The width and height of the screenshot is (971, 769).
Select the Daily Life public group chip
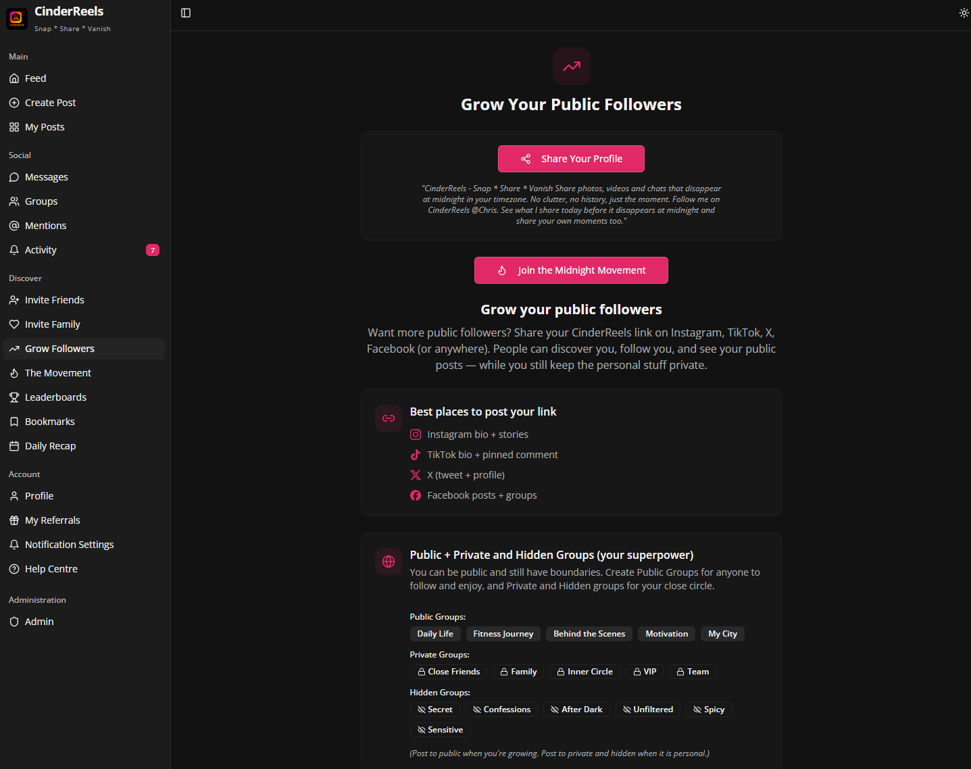tap(435, 634)
